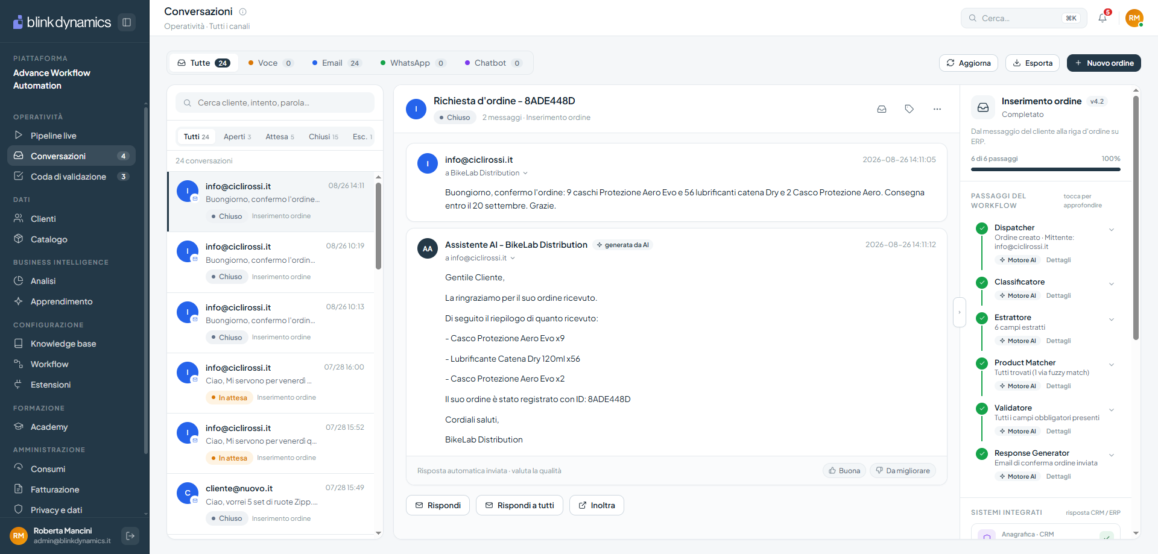
Task: Select the Chatbot channel tab
Action: point(493,63)
